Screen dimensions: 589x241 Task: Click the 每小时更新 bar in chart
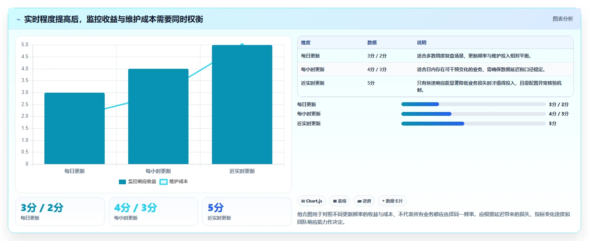point(158,116)
